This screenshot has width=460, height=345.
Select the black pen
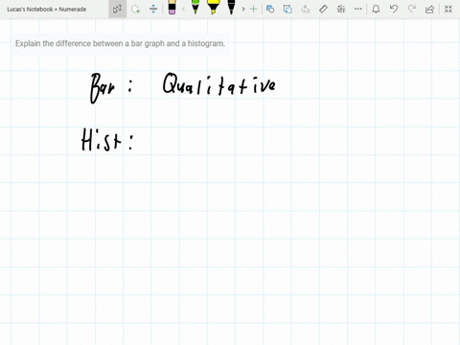(231, 7)
